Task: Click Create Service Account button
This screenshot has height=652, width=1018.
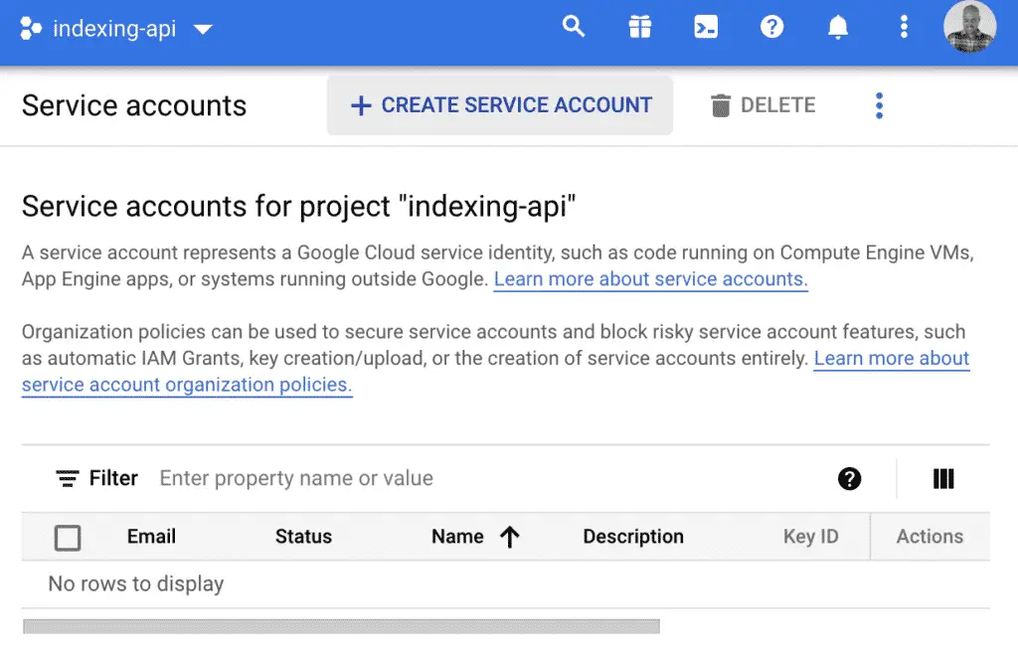Action: click(500, 105)
